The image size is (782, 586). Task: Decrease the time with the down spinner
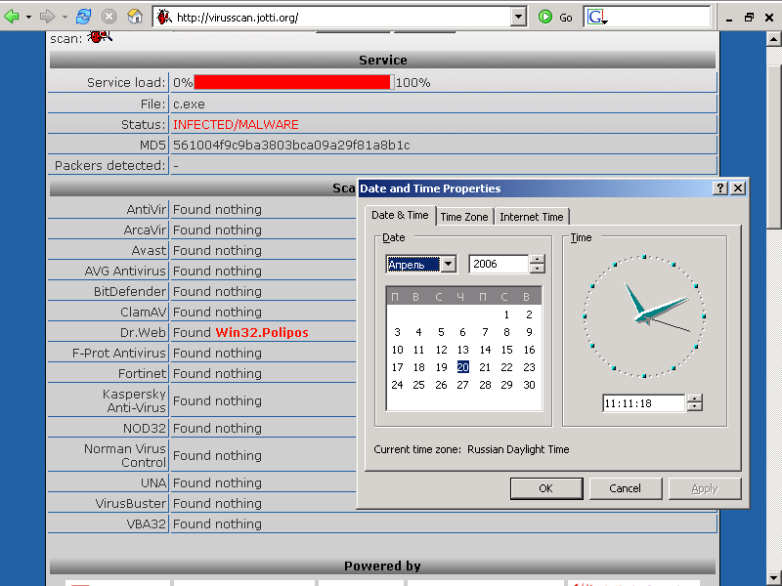point(694,407)
